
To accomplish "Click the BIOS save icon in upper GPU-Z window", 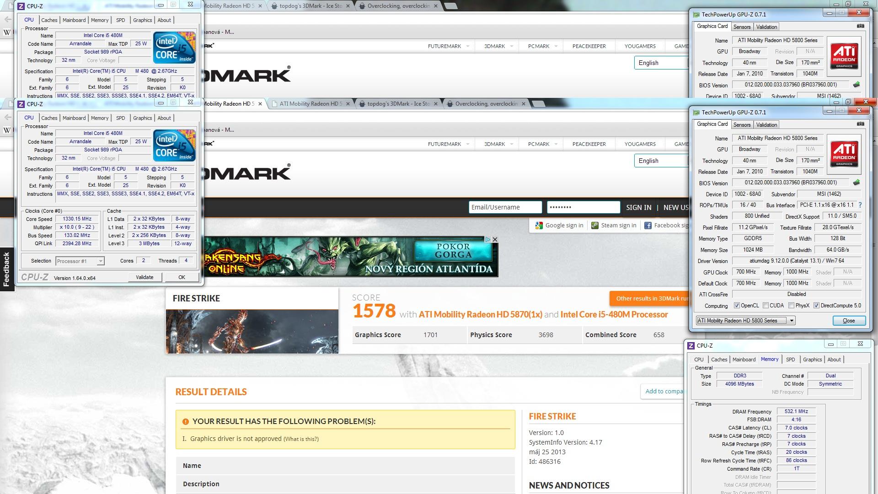I will point(857,85).
